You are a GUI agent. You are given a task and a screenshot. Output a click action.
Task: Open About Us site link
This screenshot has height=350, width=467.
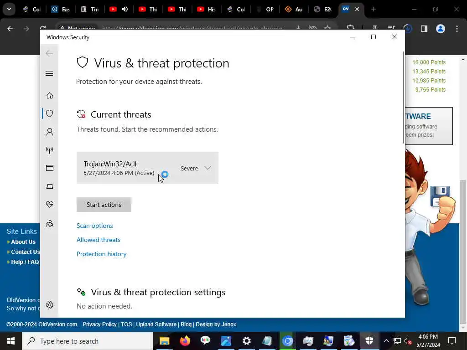pos(23,242)
